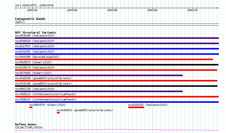Select the small red nsv5880578 variant bar

click(x=31, y=107)
